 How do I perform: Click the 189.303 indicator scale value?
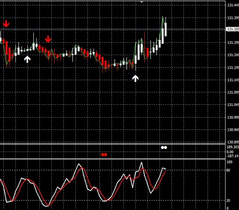[233, 147]
